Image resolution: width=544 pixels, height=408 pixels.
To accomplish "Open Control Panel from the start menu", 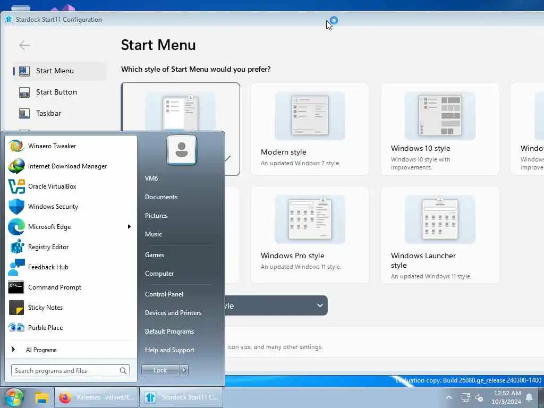I will (x=164, y=294).
